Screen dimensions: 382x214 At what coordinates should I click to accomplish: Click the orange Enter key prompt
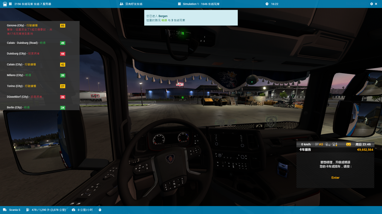[335, 178]
